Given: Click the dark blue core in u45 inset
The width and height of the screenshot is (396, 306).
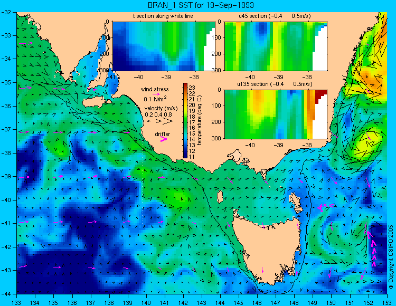Looking at the screenshot, I should tap(262, 28).
